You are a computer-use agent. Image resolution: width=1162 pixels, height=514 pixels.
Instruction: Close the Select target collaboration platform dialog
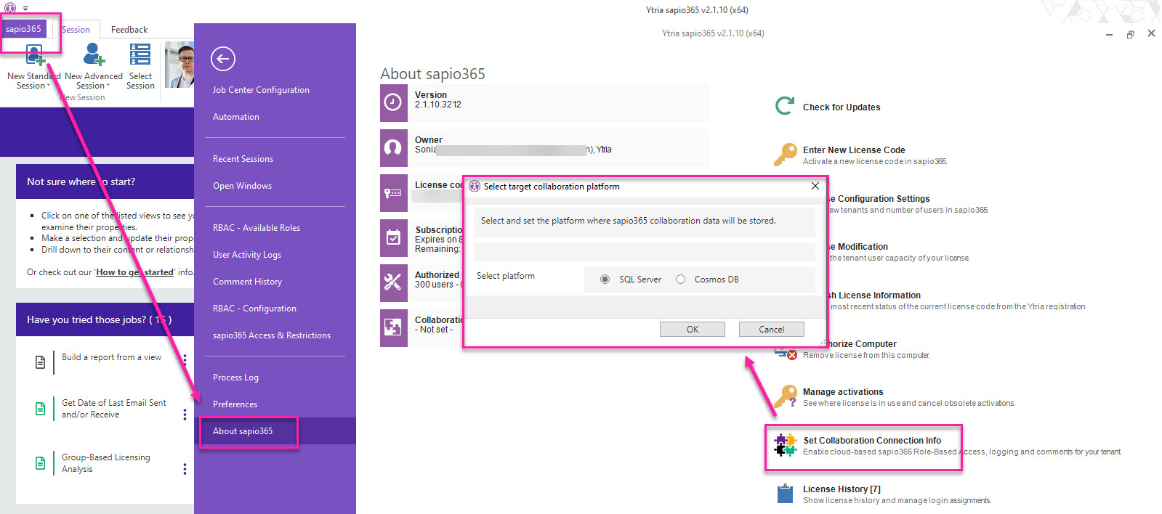(815, 186)
